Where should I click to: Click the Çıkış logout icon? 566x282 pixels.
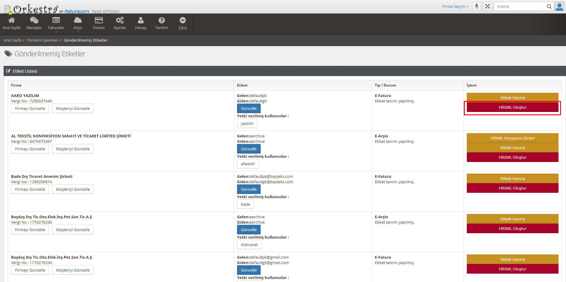pyautogui.click(x=182, y=20)
